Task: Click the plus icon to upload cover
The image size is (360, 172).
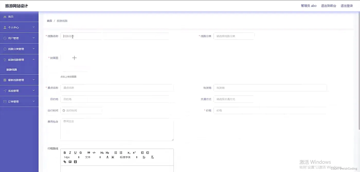Action: click(x=74, y=58)
